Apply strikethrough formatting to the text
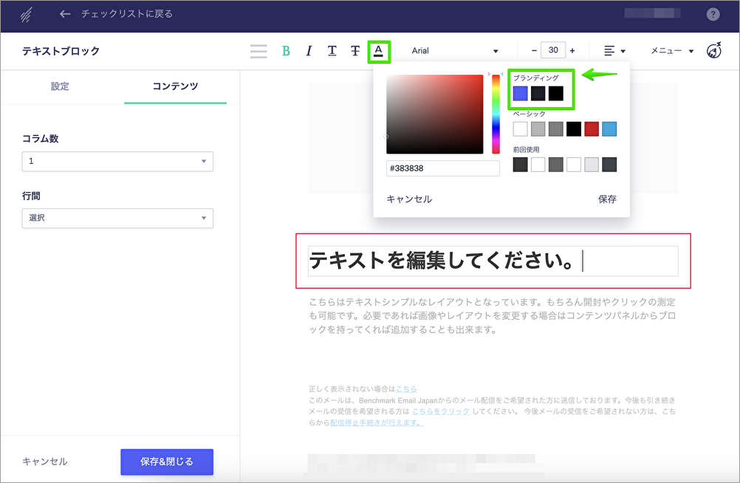 click(x=355, y=51)
